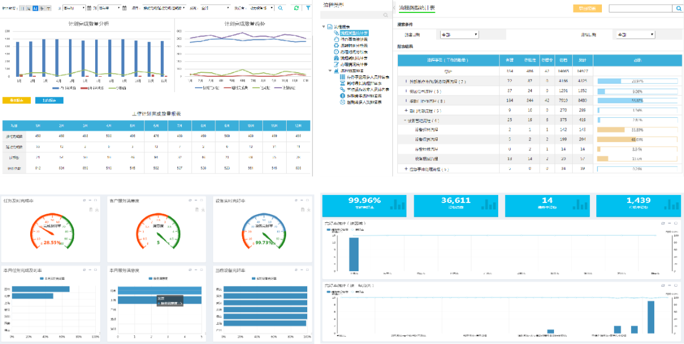Select the highlighted blue time-granularity toggle button
The width and height of the screenshot is (684, 344).
point(35,8)
